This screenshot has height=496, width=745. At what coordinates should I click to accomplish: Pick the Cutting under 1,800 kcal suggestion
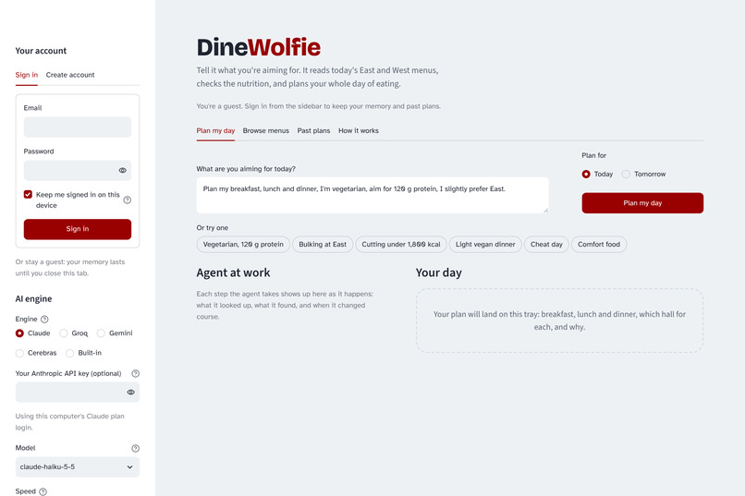[401, 245]
